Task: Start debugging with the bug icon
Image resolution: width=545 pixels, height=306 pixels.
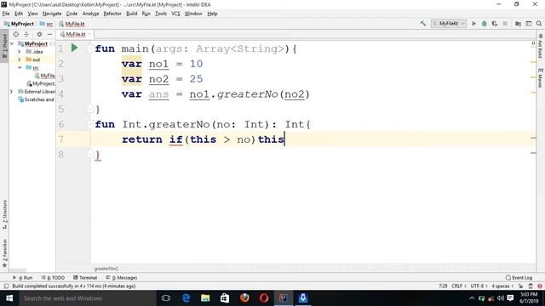Action: tap(485, 24)
